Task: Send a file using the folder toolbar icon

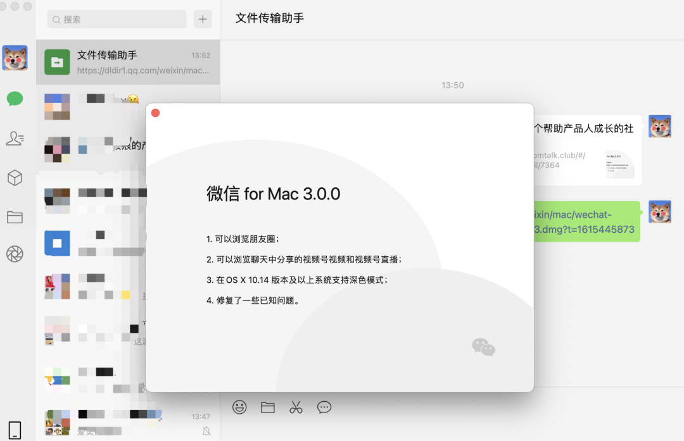Action: click(267, 407)
